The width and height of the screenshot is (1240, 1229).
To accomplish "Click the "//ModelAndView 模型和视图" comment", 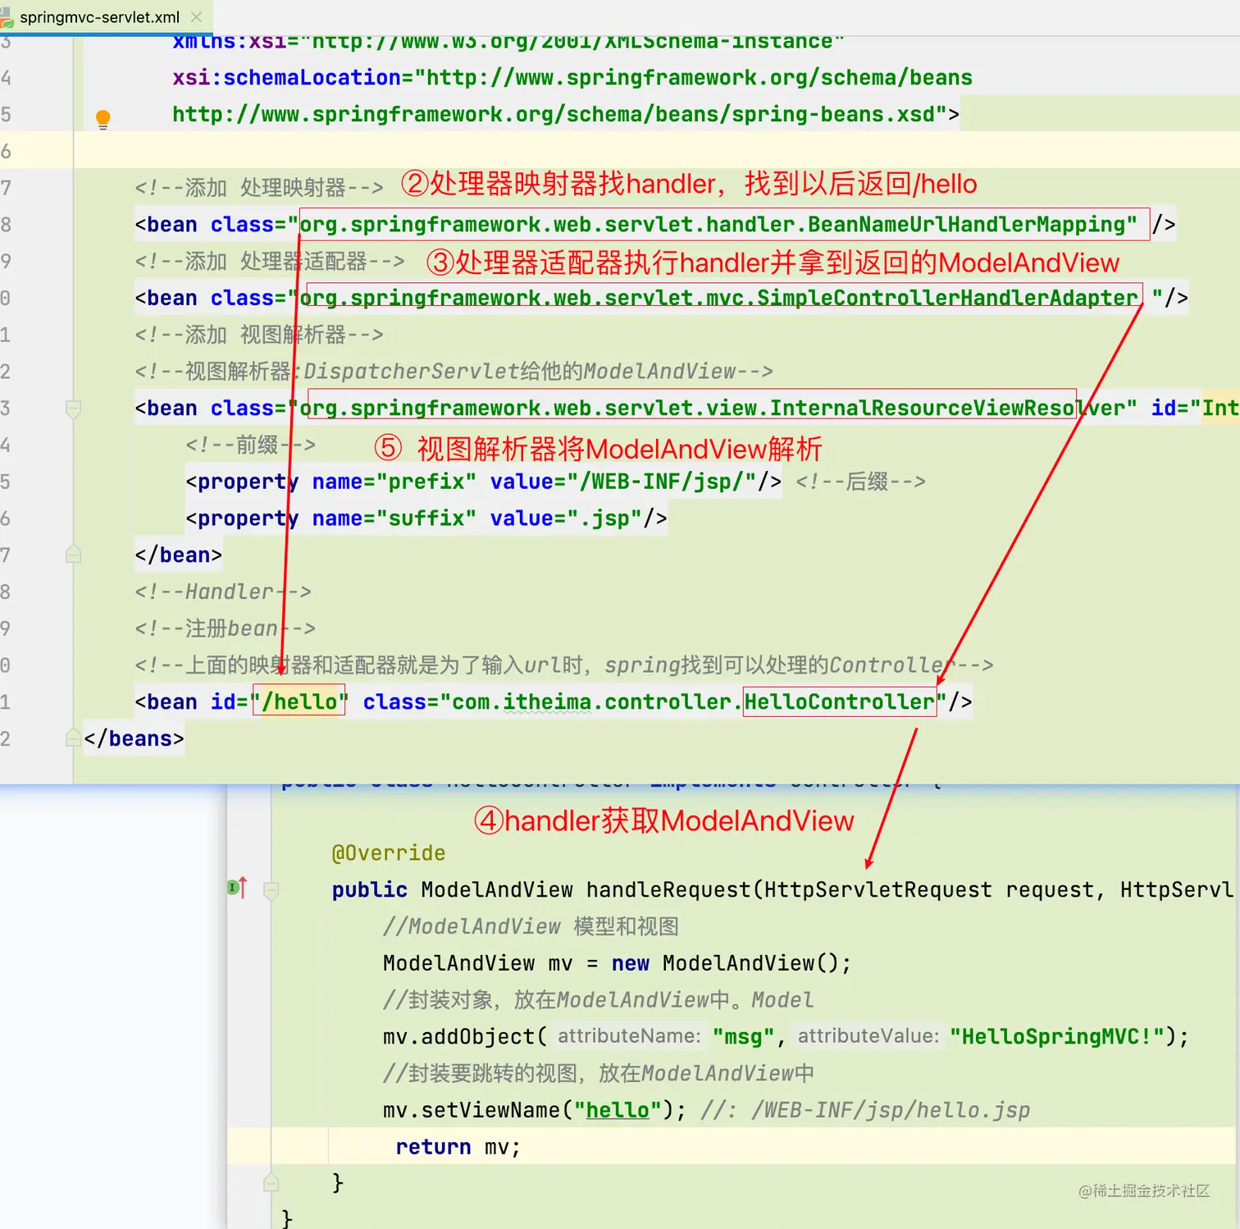I will click(x=531, y=927).
